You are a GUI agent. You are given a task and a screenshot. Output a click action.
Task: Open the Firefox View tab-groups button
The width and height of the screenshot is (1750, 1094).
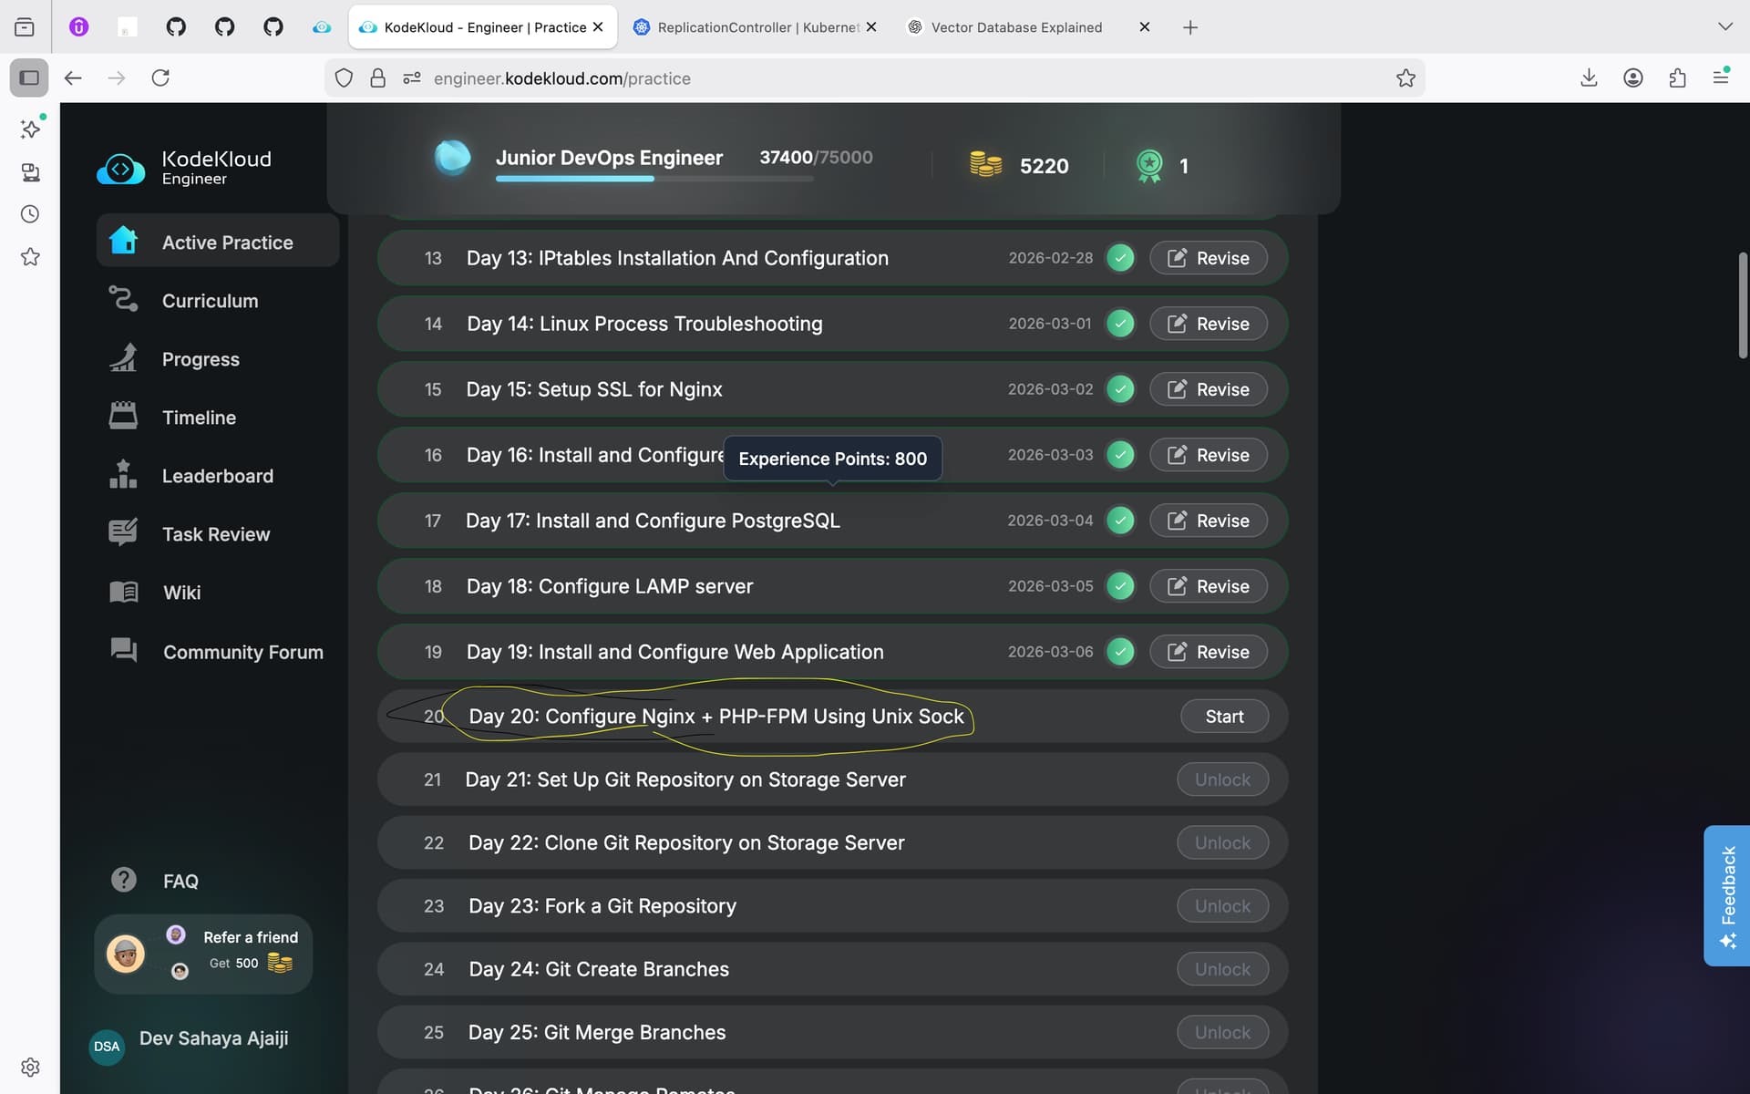[25, 27]
